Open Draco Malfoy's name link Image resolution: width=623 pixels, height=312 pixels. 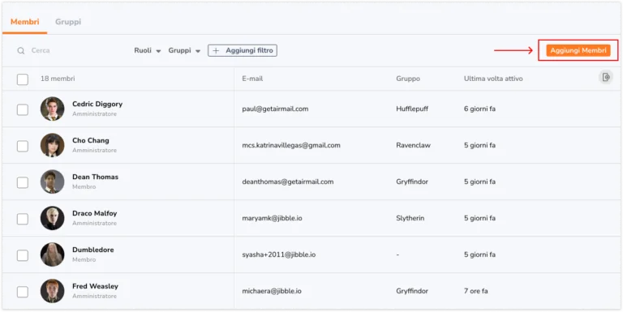click(x=95, y=214)
